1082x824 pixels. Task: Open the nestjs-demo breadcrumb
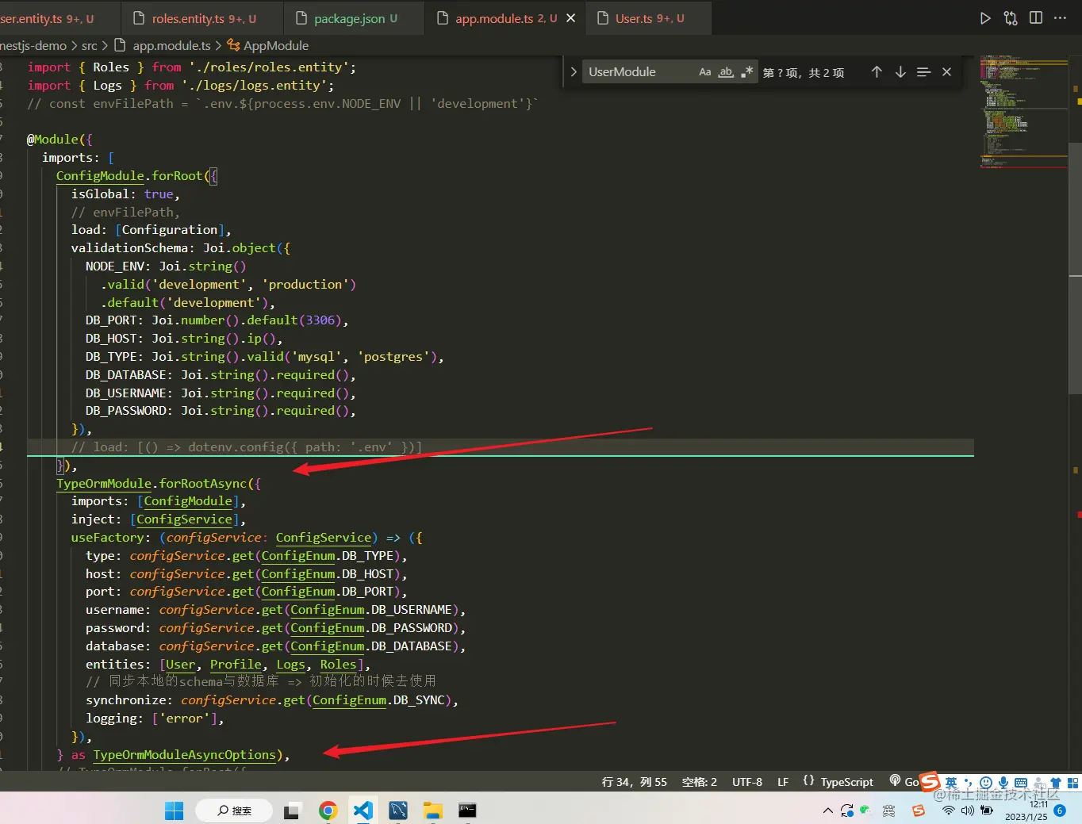(33, 46)
